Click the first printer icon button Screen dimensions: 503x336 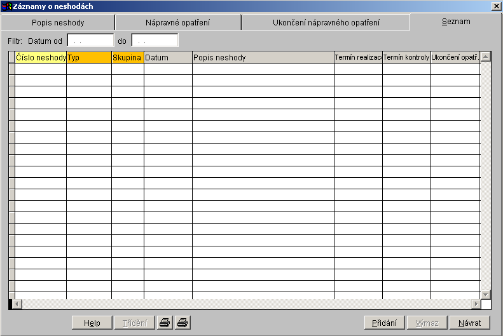(x=165, y=323)
